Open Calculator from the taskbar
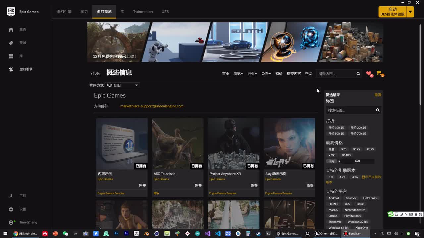Viewport: 424px width, 238px height. (x=248, y=234)
